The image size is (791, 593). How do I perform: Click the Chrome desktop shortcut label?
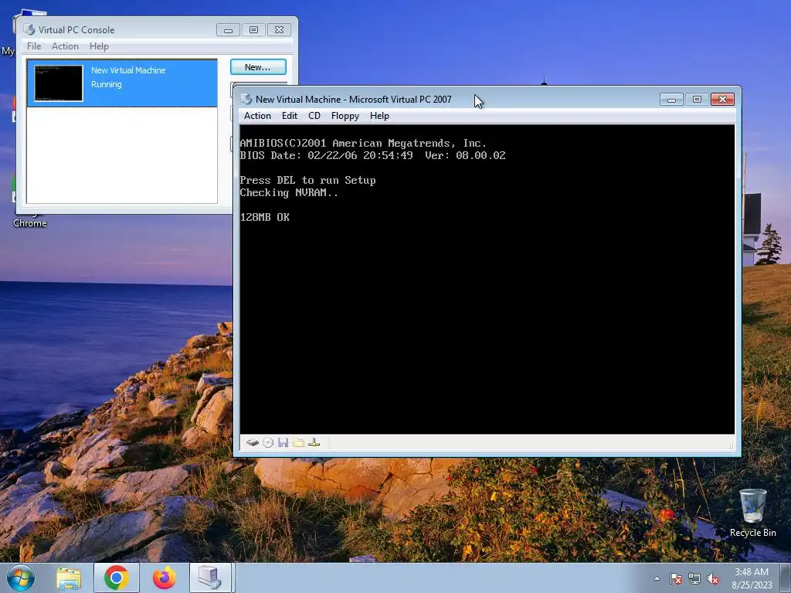pos(30,223)
